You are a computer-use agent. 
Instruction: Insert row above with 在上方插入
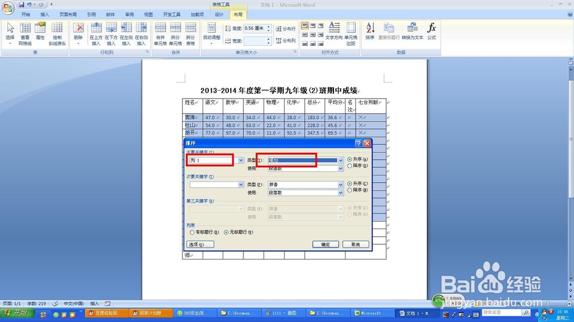click(96, 34)
